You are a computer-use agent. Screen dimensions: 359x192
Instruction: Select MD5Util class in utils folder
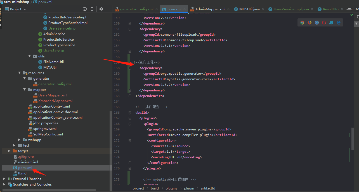50,67
